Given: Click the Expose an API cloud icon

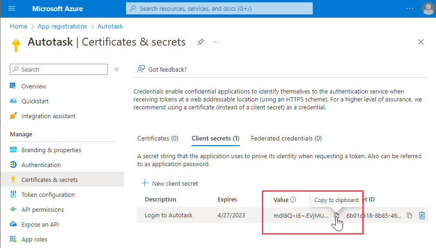Looking at the screenshot, I should click(13, 224).
